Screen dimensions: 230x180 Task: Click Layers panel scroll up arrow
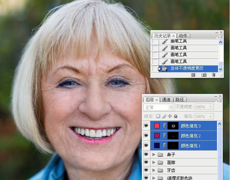219,124
